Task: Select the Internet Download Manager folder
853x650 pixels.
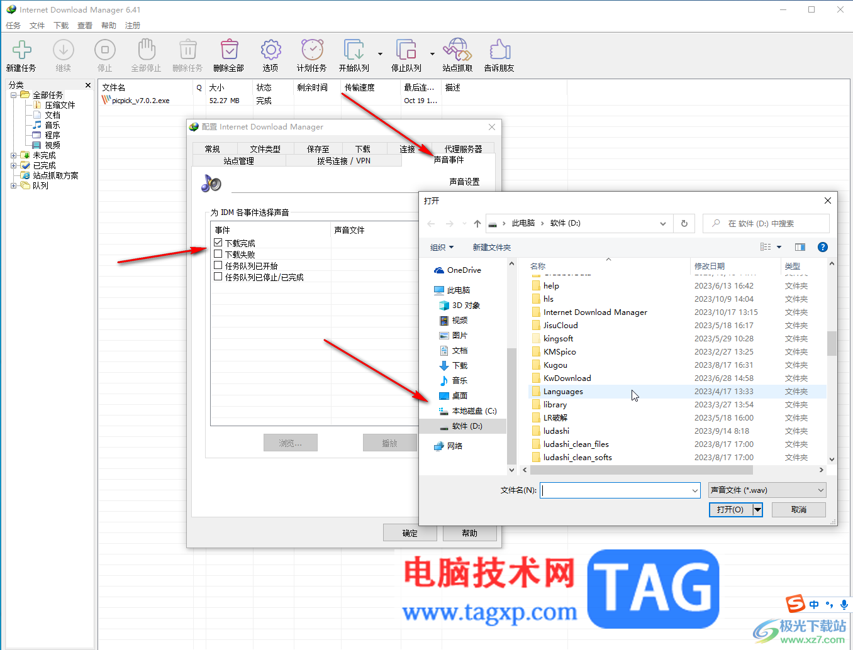Action: pos(677,312)
